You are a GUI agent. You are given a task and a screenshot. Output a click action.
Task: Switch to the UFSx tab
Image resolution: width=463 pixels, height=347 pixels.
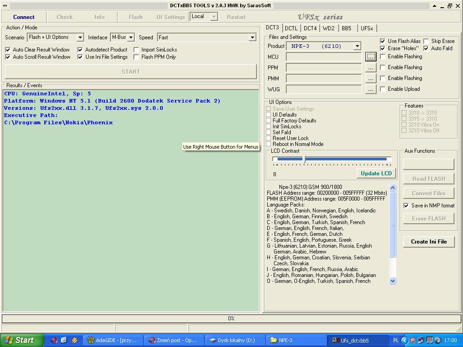click(x=367, y=28)
